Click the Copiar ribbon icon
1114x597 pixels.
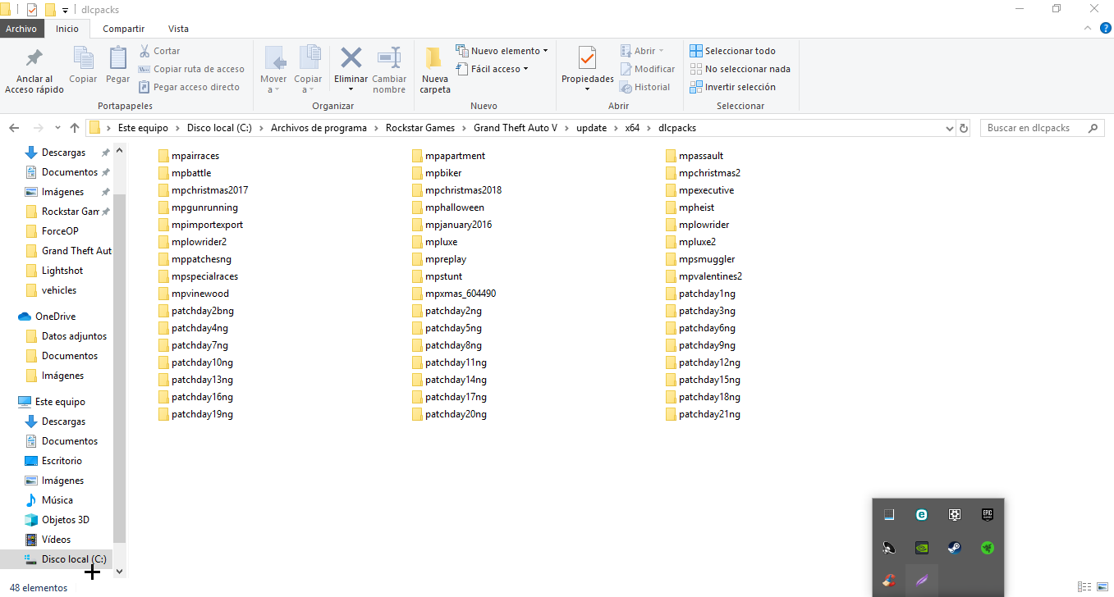83,57
